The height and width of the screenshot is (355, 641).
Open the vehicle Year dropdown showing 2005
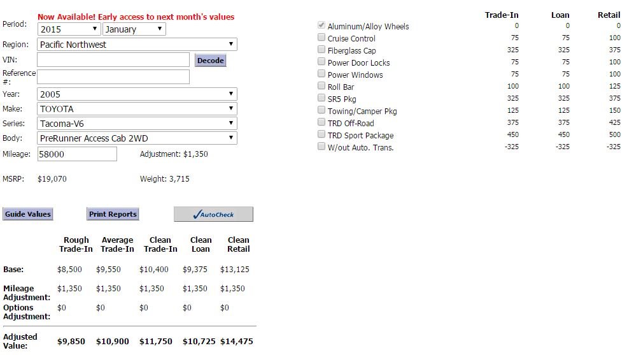[137, 94]
